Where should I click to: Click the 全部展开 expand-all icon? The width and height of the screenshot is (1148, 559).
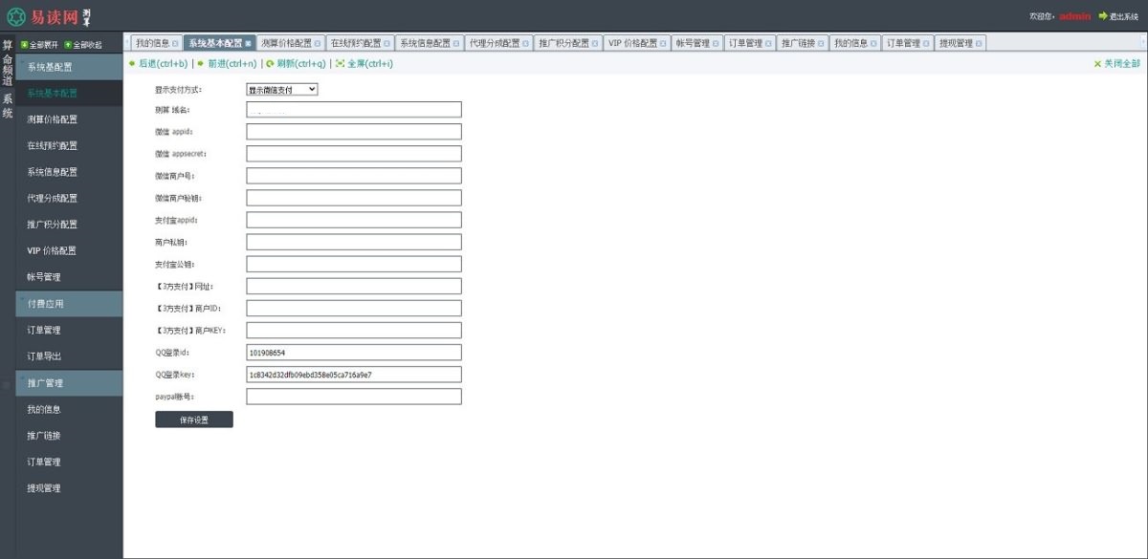click(x=25, y=45)
